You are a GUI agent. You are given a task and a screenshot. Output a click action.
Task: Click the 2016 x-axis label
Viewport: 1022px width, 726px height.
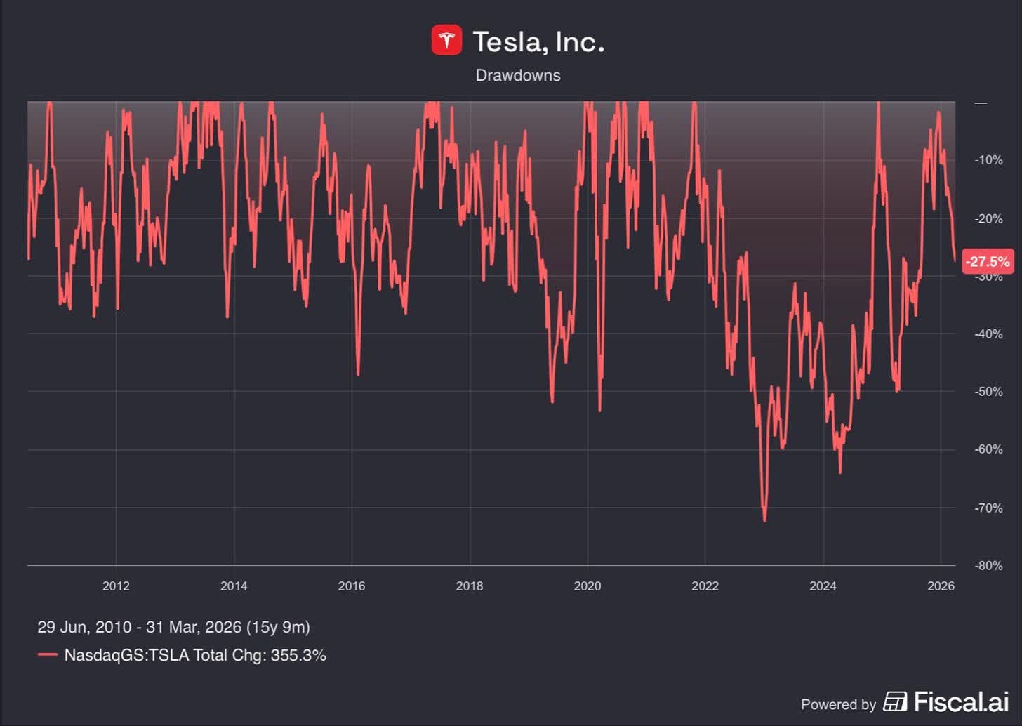click(x=352, y=586)
